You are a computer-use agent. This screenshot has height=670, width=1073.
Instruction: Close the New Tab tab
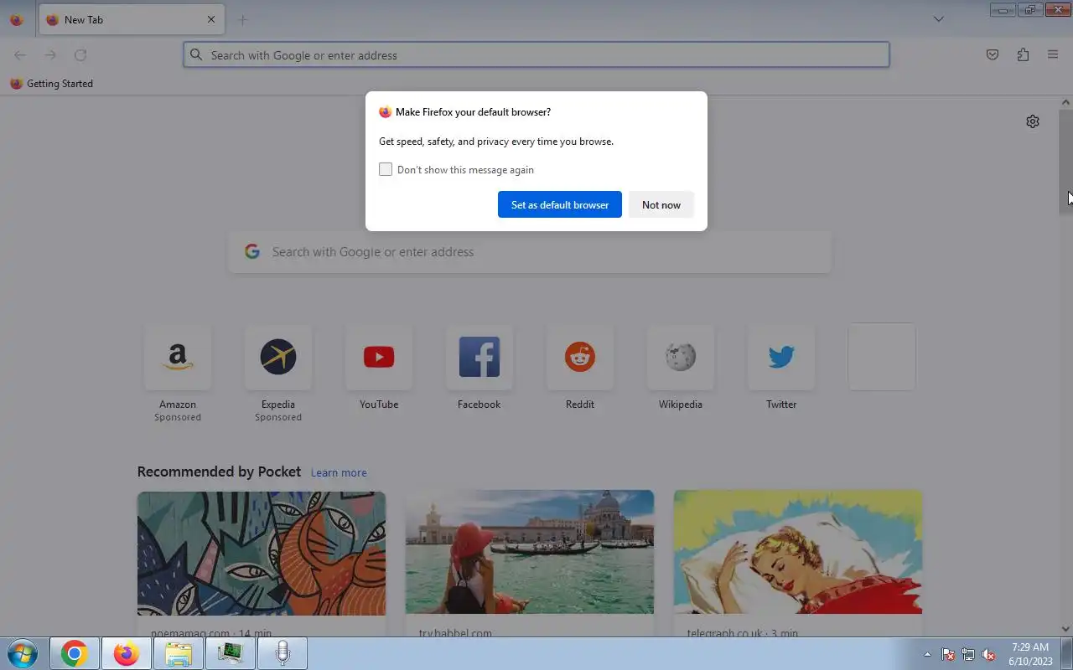point(211,19)
